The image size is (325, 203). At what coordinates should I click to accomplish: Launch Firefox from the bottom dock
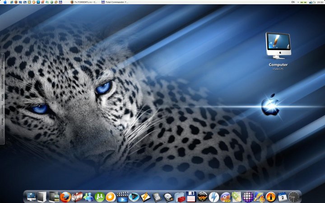coord(65,197)
